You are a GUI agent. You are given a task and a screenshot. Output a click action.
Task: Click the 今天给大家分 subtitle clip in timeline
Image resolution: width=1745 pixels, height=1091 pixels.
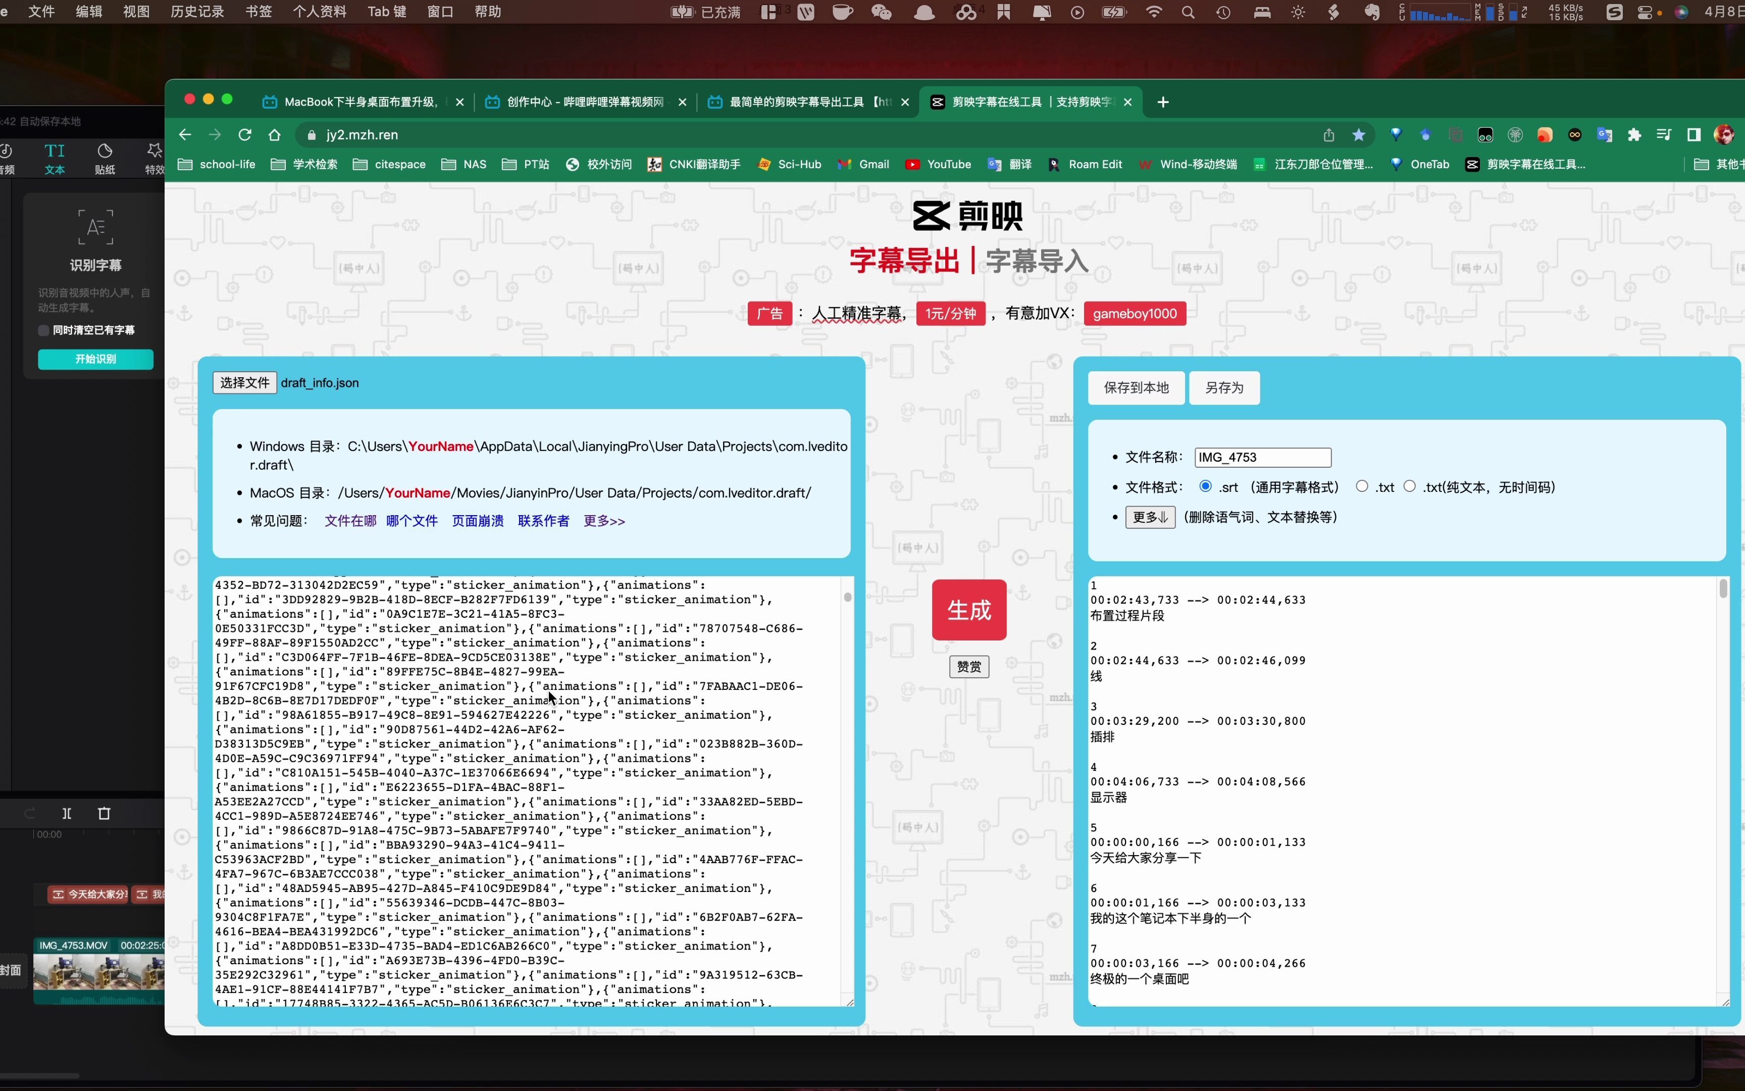88,895
